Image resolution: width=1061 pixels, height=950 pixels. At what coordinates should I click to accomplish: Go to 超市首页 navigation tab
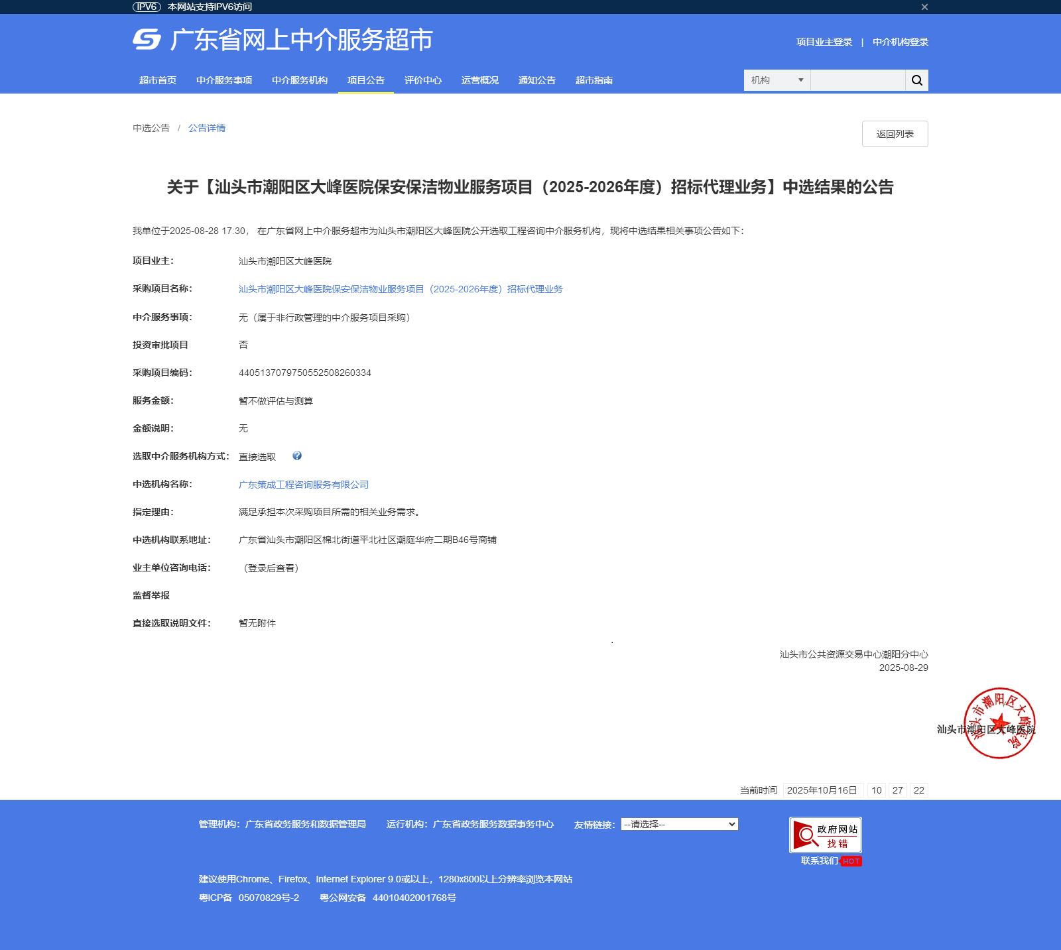[158, 80]
